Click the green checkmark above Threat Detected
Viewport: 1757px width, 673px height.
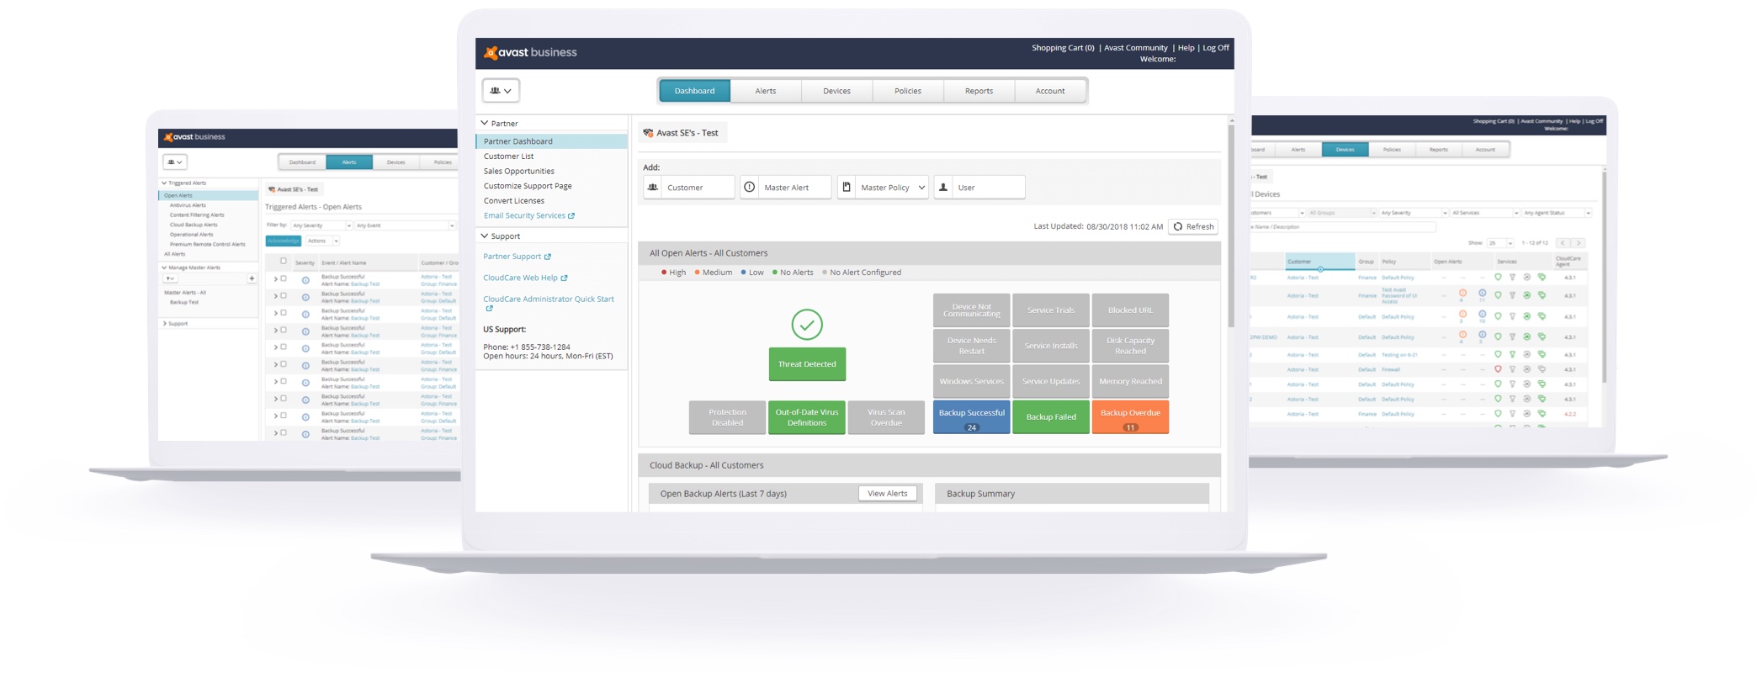point(806,325)
